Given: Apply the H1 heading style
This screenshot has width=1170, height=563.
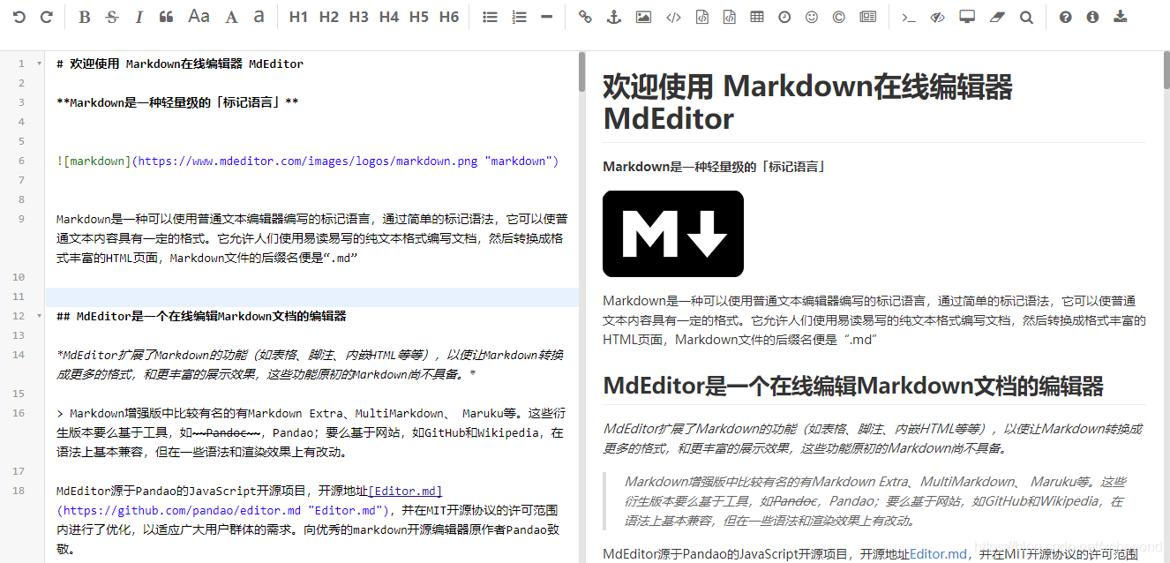Looking at the screenshot, I should pos(298,17).
